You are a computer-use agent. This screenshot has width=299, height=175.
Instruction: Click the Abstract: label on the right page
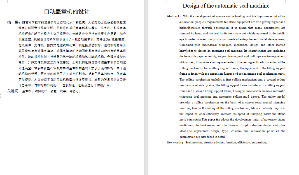[x=174, y=16]
